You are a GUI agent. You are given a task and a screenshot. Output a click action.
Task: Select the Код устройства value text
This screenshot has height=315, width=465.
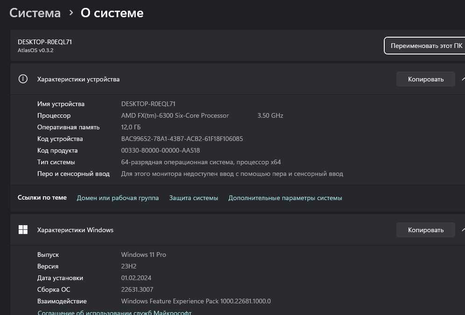[182, 139]
